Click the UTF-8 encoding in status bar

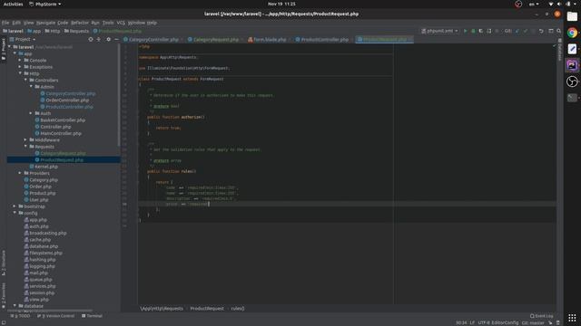click(x=484, y=322)
